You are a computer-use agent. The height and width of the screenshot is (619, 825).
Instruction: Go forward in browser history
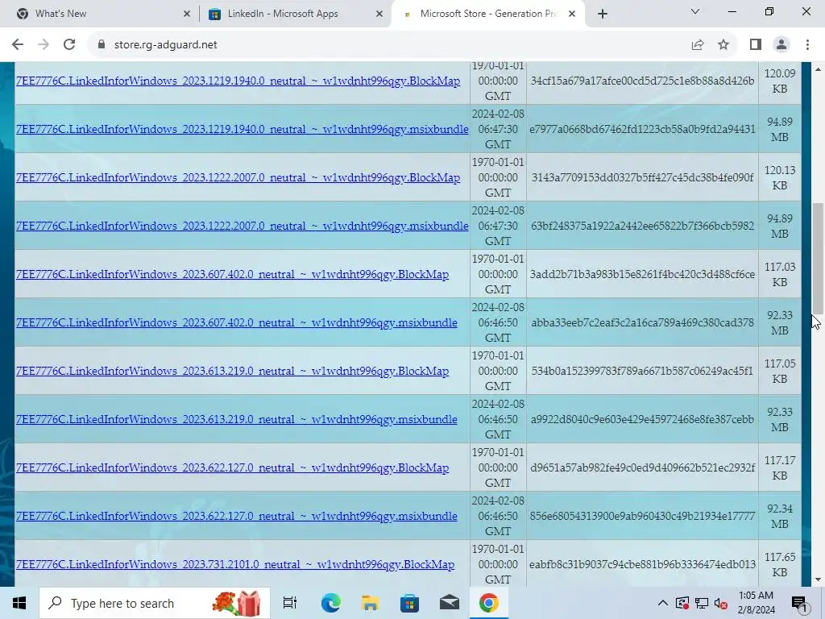point(44,45)
